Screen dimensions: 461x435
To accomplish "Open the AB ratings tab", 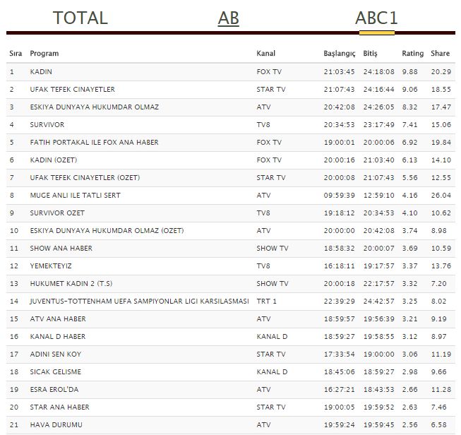I will point(228,18).
